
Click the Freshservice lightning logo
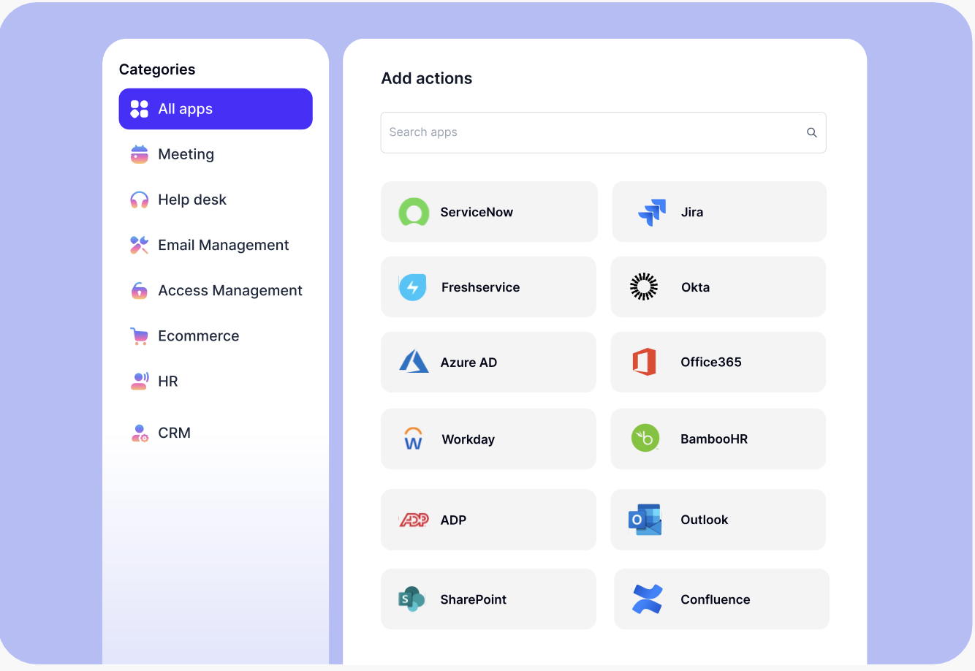[413, 287]
